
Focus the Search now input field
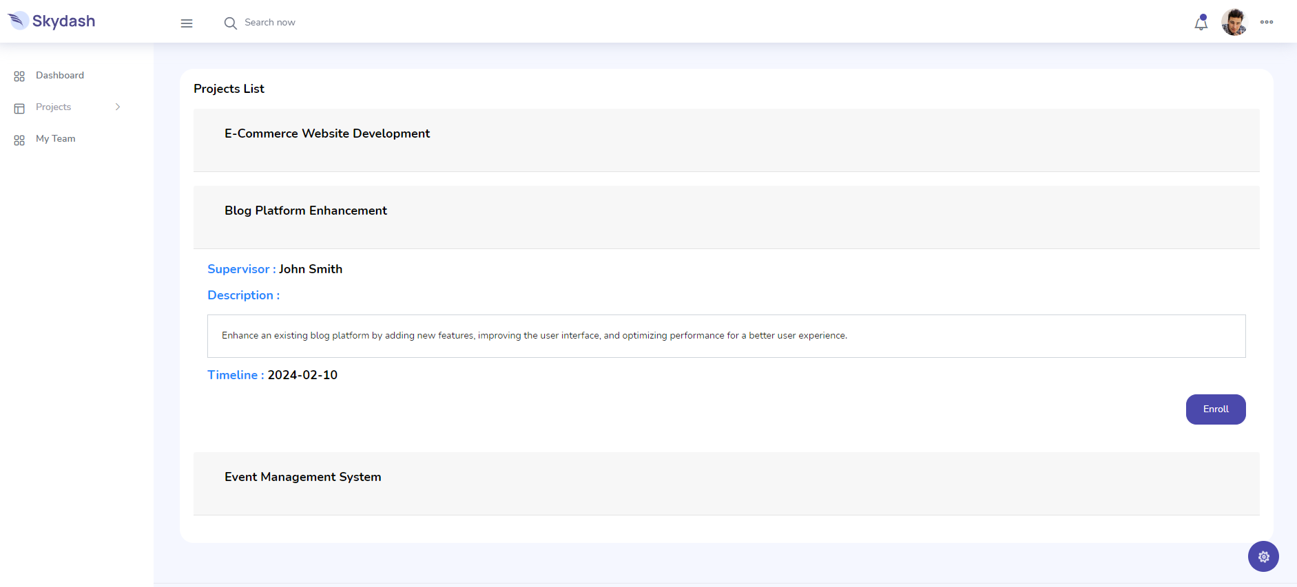pyautogui.click(x=289, y=23)
